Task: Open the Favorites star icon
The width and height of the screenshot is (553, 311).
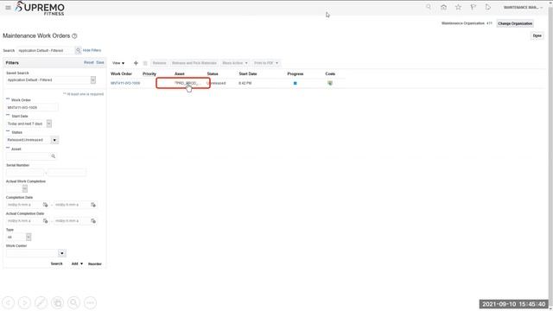Action: (458, 7)
